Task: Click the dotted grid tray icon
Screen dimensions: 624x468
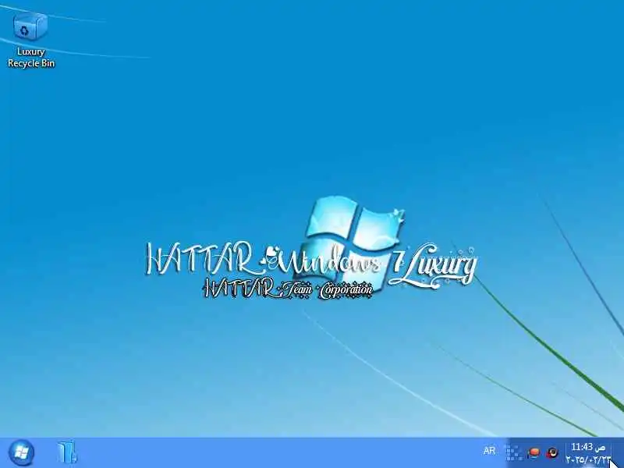Action: click(x=514, y=452)
